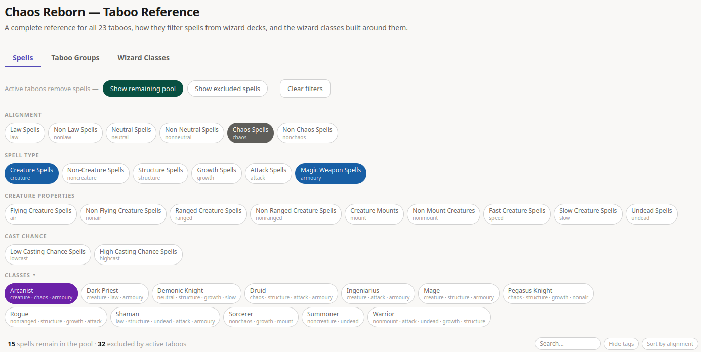
Task: Deactivate the Magic Weapon Spells taboo
Action: click(331, 173)
